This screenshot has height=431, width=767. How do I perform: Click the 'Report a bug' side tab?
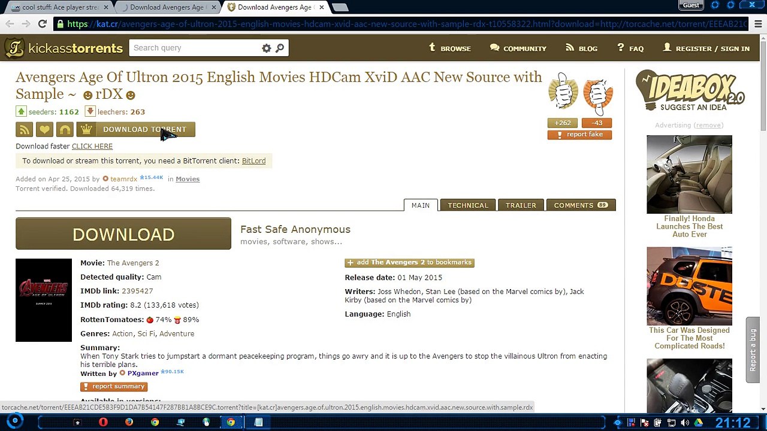(753, 350)
